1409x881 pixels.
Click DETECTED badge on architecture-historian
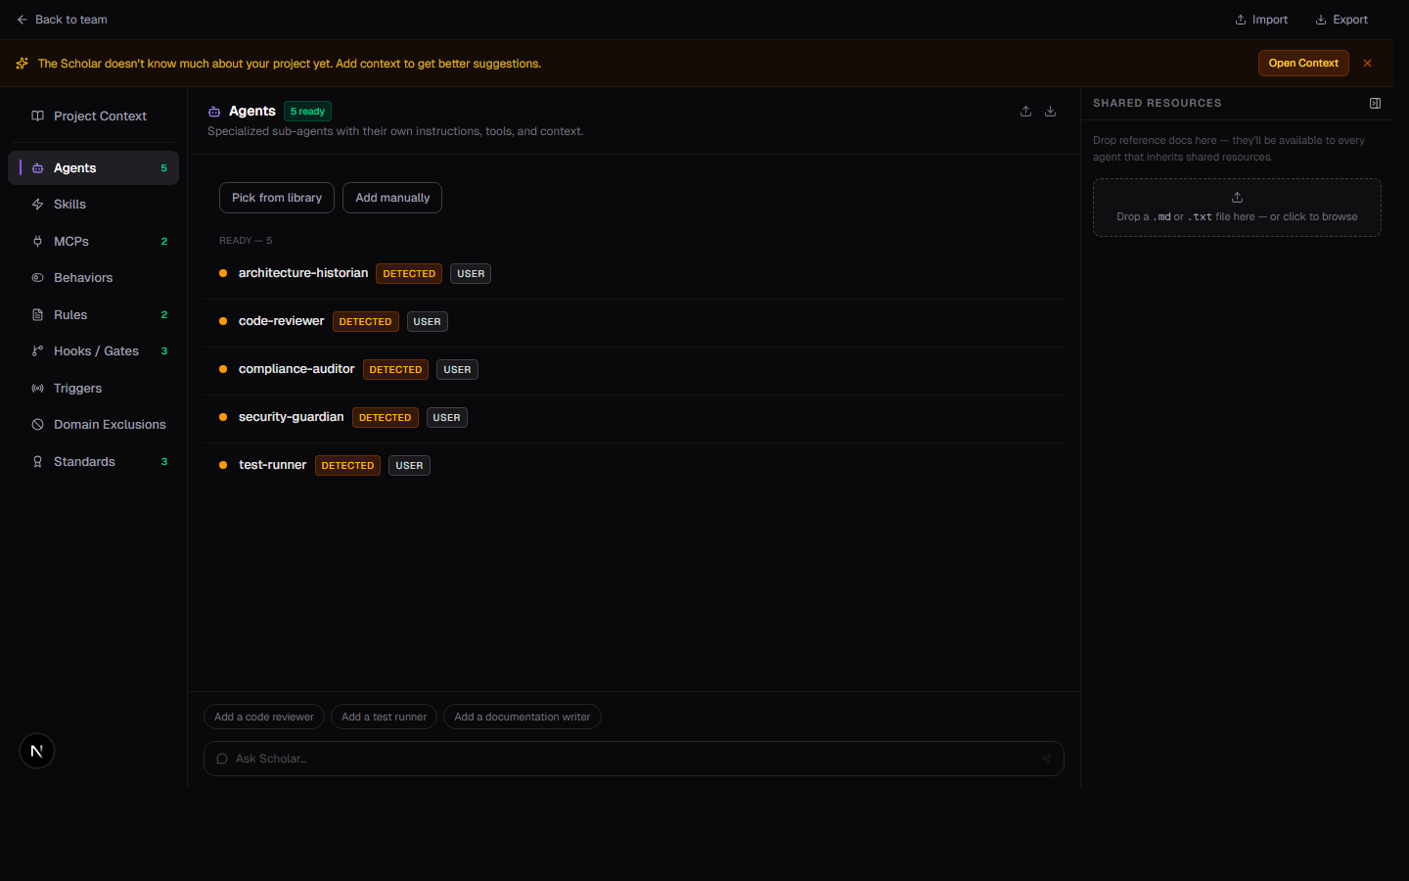409,274
